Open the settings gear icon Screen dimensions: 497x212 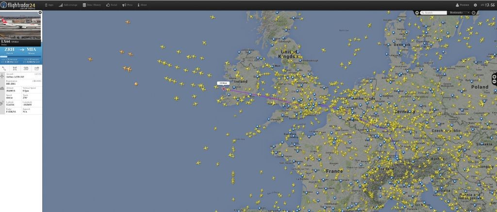pyautogui.click(x=475, y=5)
